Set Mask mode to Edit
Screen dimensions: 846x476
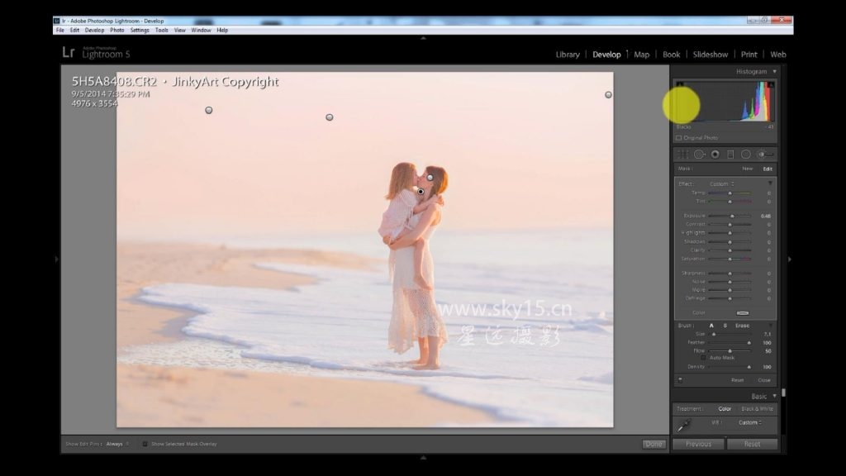(768, 169)
